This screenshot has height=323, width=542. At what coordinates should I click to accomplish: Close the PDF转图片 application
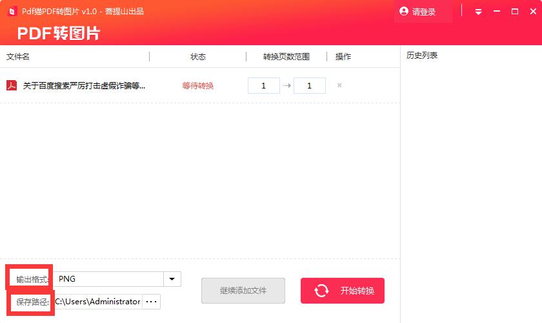[x=532, y=12]
